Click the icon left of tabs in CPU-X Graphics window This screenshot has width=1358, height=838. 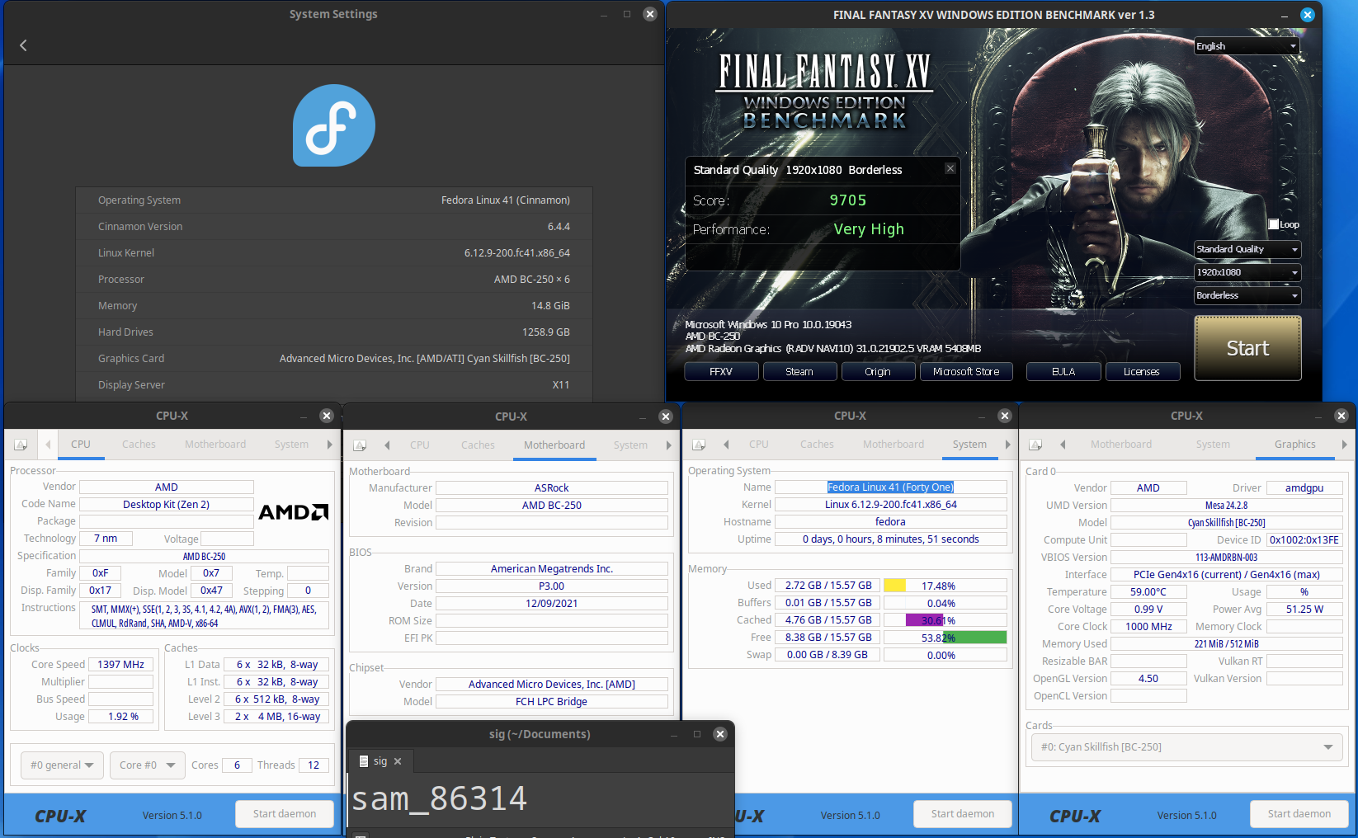[x=1035, y=445]
